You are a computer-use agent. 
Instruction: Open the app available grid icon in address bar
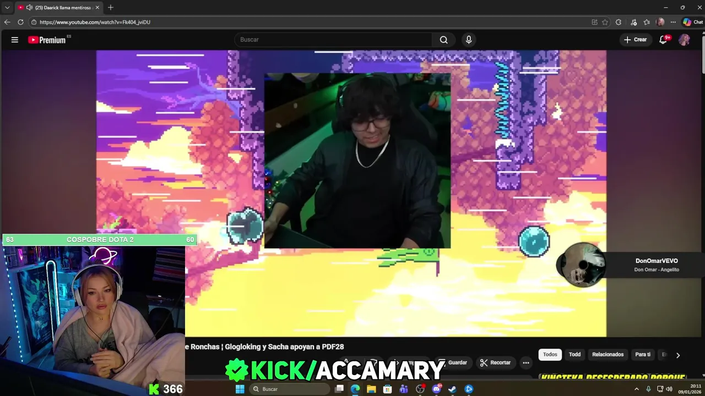tap(594, 22)
